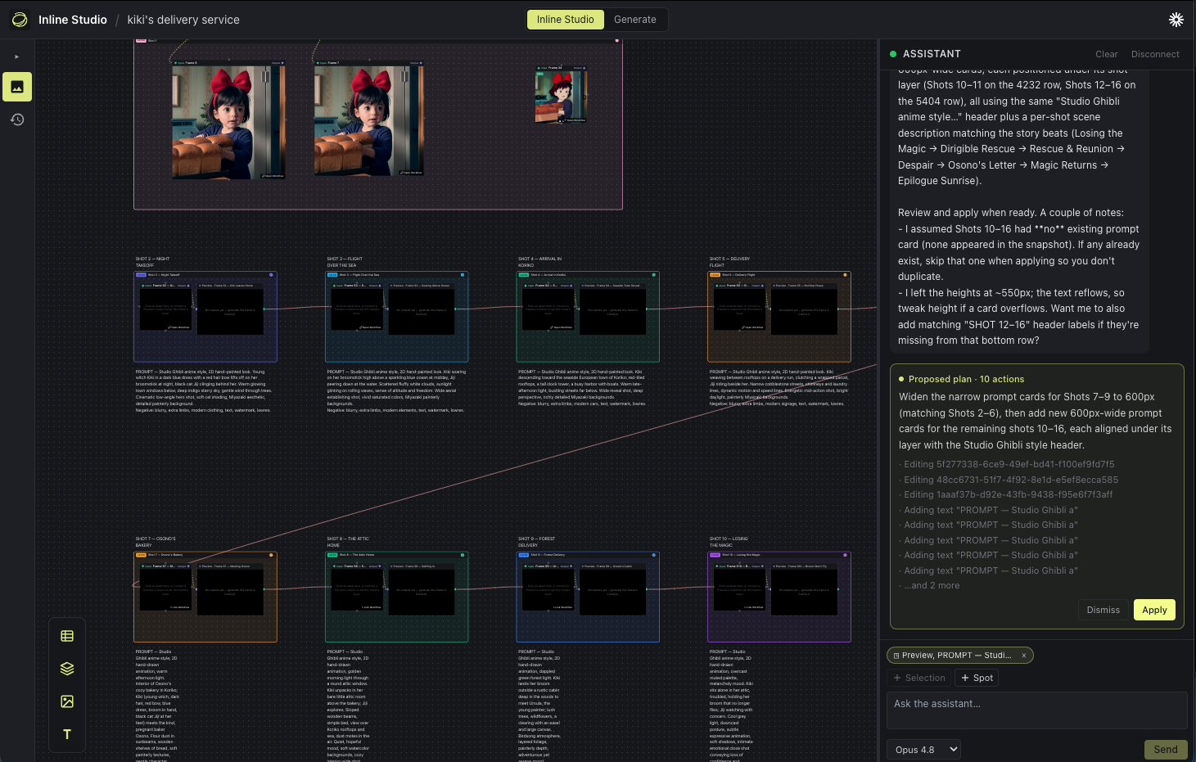Screen dimensions: 1196x762
Task: Click the Inline Studio breadcrumb title
Action: [x=73, y=20]
